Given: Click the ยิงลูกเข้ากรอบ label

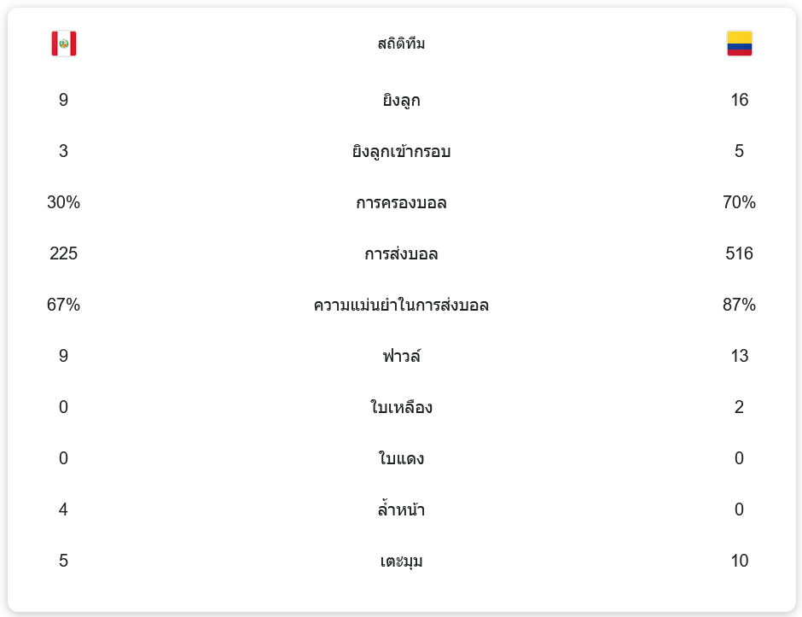Looking at the screenshot, I should (401, 151).
